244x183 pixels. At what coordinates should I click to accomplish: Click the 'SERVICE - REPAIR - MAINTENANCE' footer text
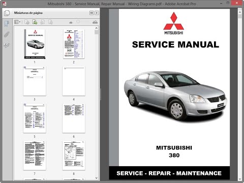click(x=169, y=173)
